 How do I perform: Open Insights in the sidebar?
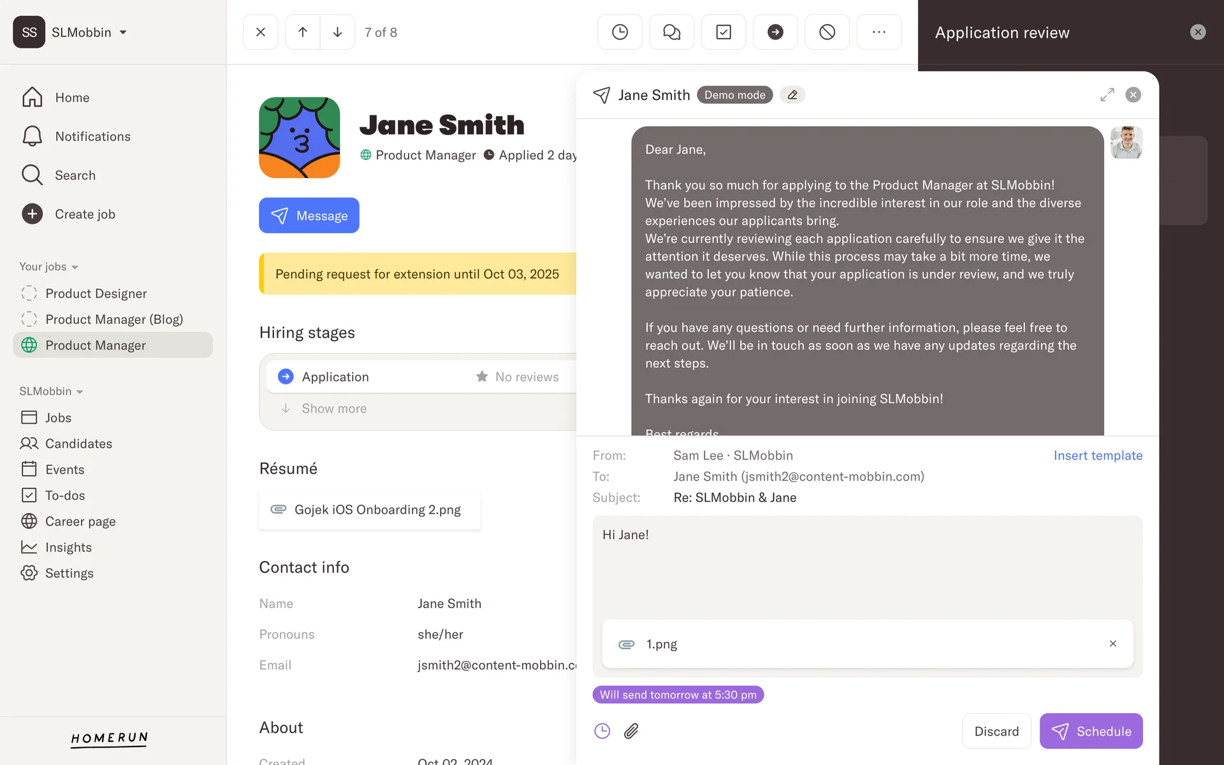[68, 547]
